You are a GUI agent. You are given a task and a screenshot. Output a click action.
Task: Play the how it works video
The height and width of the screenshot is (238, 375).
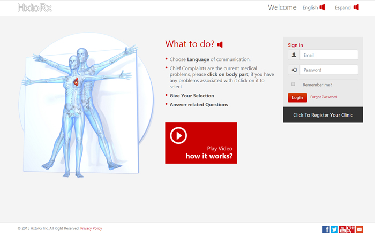pyautogui.click(x=201, y=143)
